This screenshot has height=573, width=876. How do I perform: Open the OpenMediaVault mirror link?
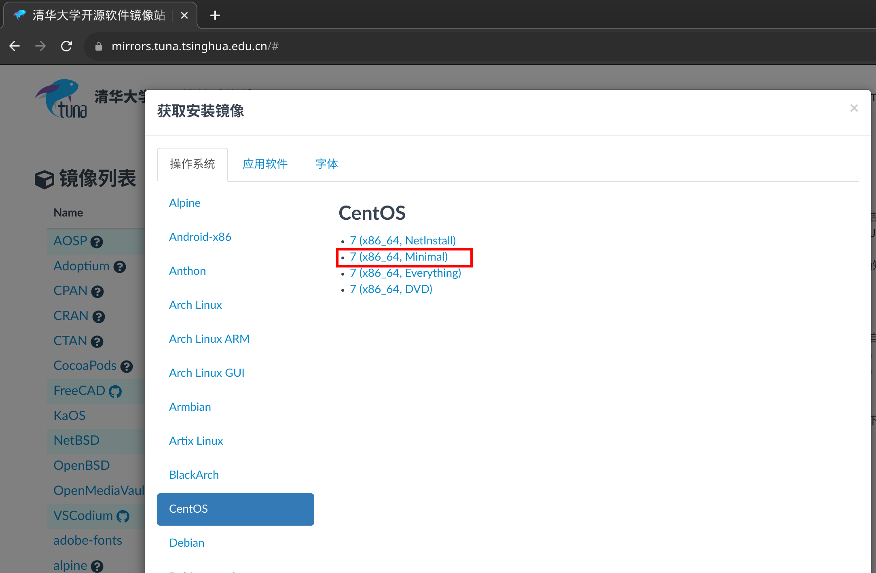99,490
